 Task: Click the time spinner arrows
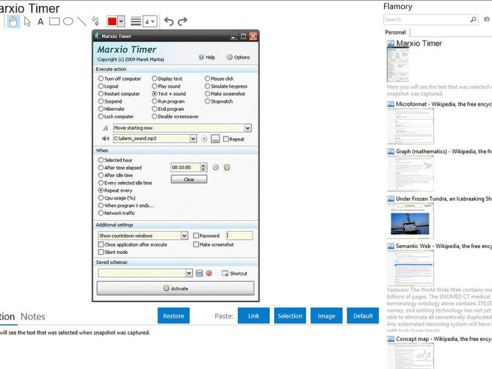tap(204, 167)
